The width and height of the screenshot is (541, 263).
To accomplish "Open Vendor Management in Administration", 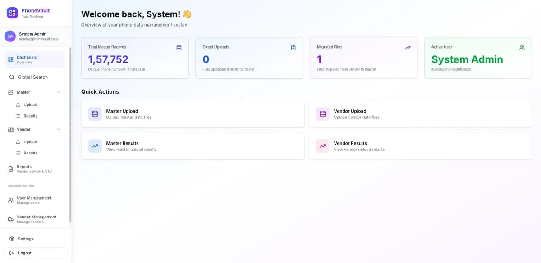I will [34, 219].
